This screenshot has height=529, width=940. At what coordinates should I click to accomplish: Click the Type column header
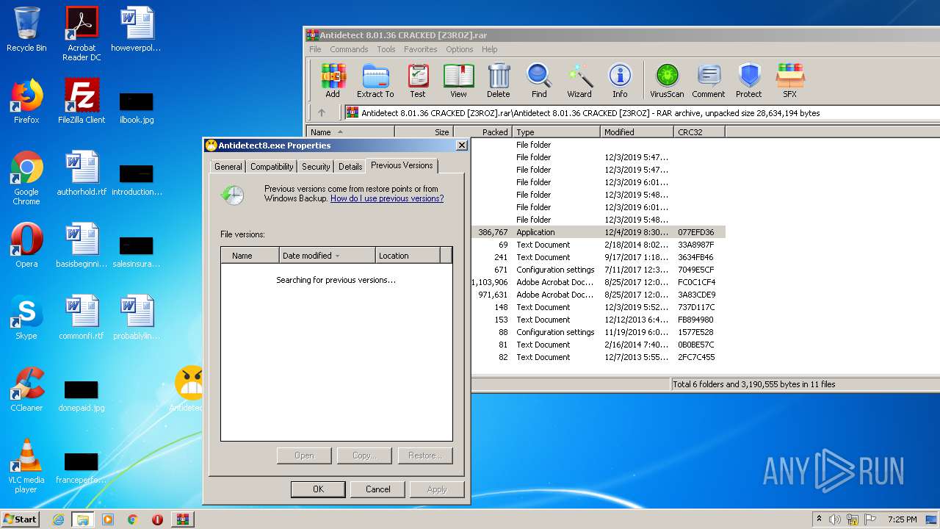coord(556,132)
